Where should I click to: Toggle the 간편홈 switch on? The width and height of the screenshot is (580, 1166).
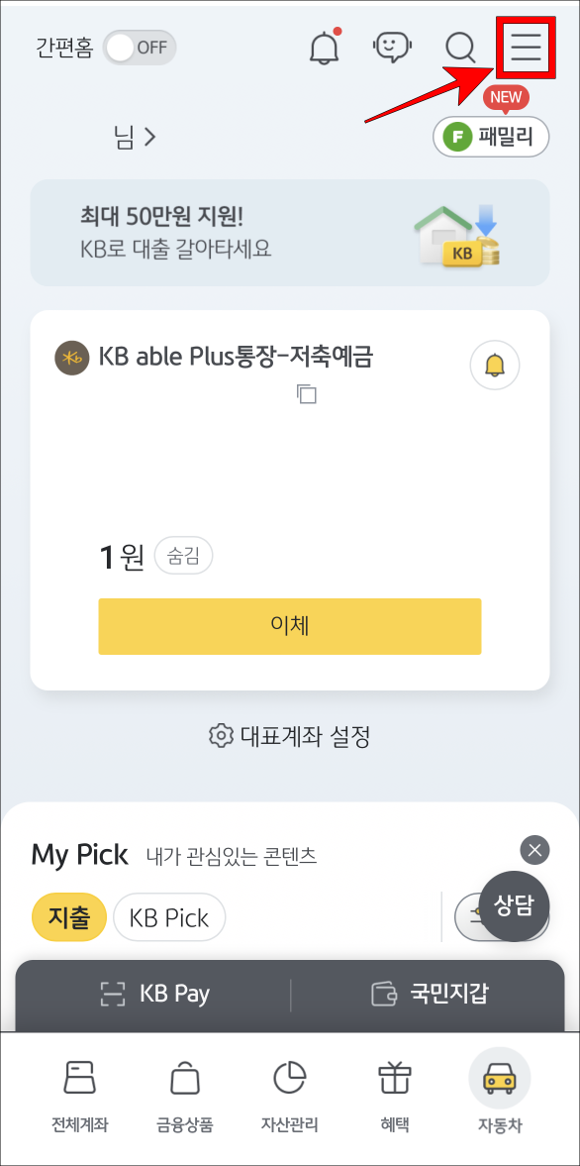139,47
